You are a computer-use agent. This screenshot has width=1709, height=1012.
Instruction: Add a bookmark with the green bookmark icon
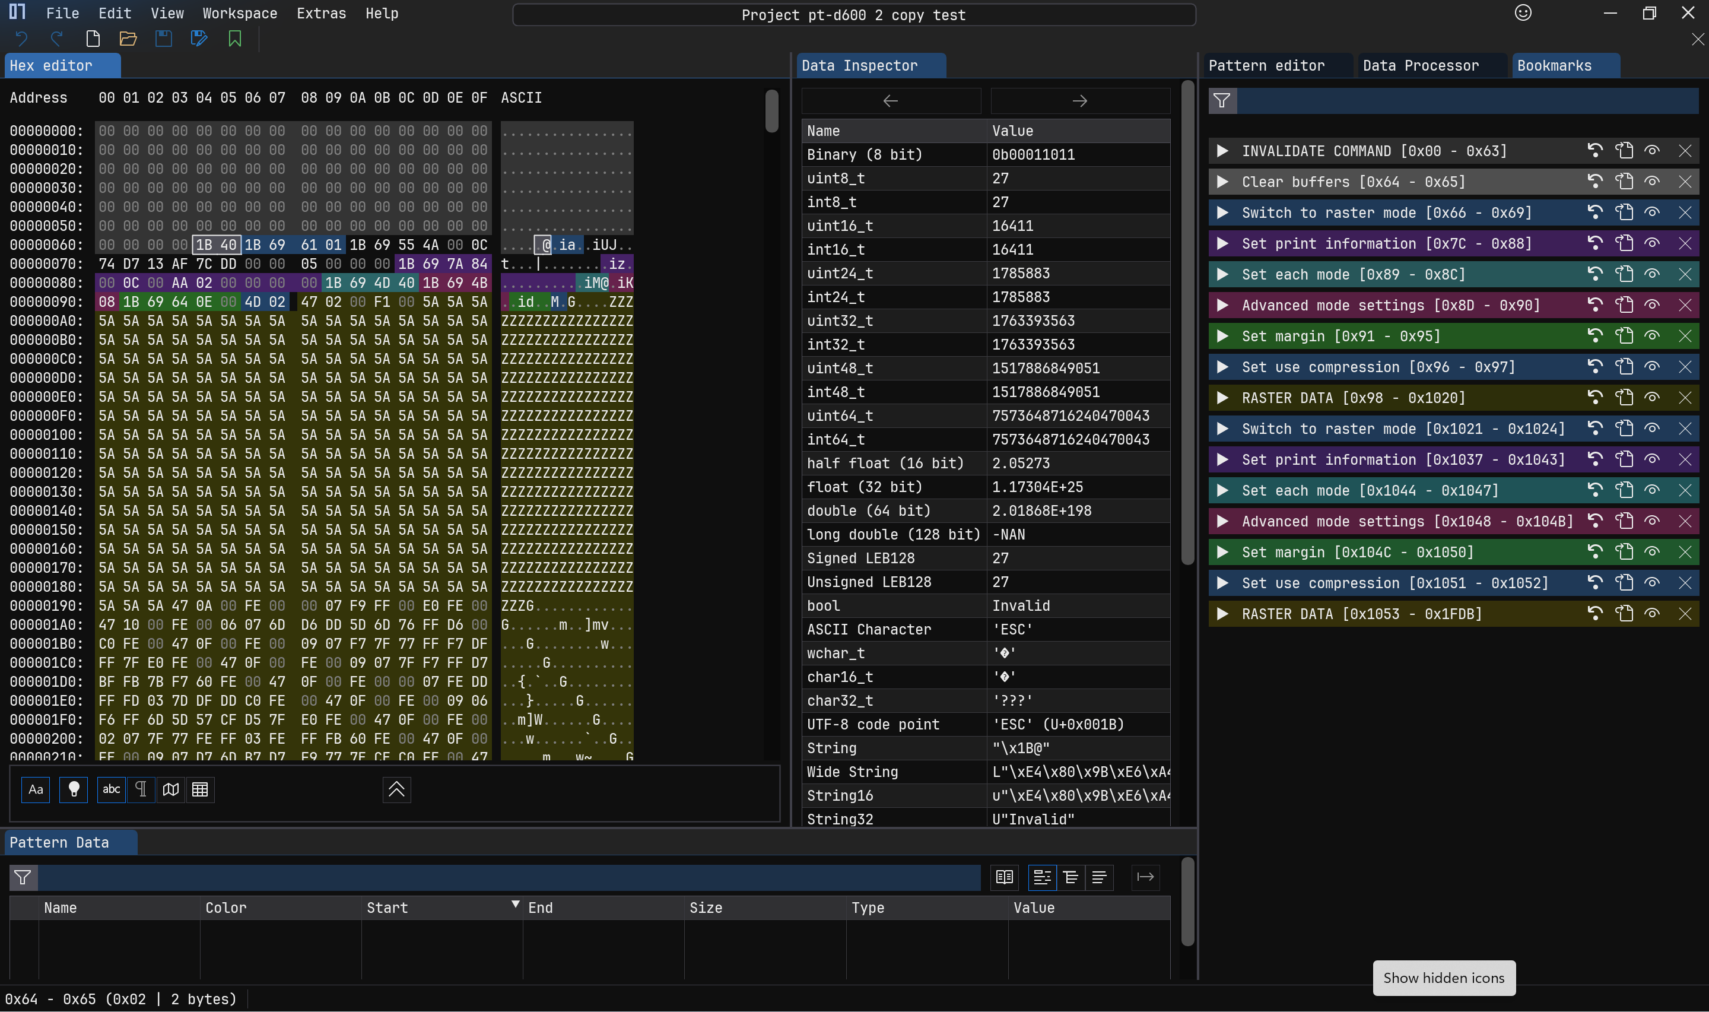tap(234, 39)
